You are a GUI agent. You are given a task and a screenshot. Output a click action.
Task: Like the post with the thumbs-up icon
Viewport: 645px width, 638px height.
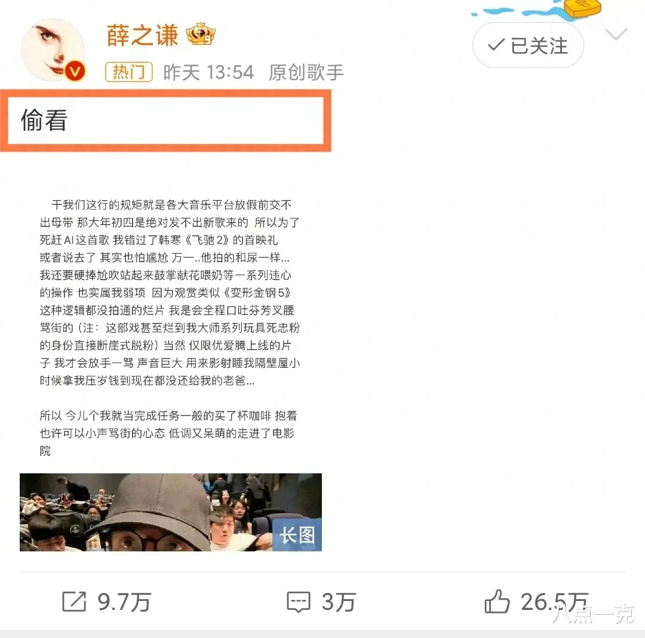(497, 602)
